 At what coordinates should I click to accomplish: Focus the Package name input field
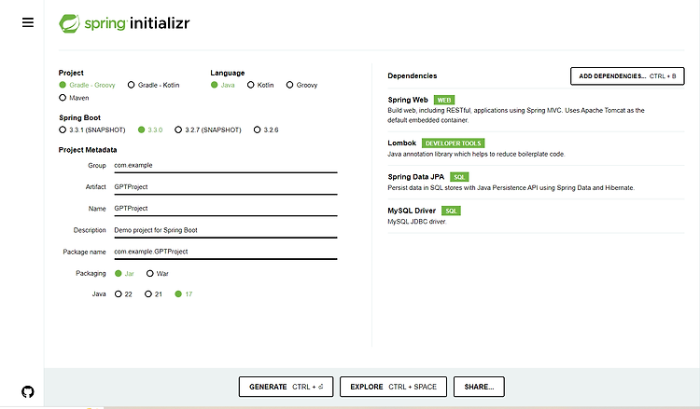(226, 252)
